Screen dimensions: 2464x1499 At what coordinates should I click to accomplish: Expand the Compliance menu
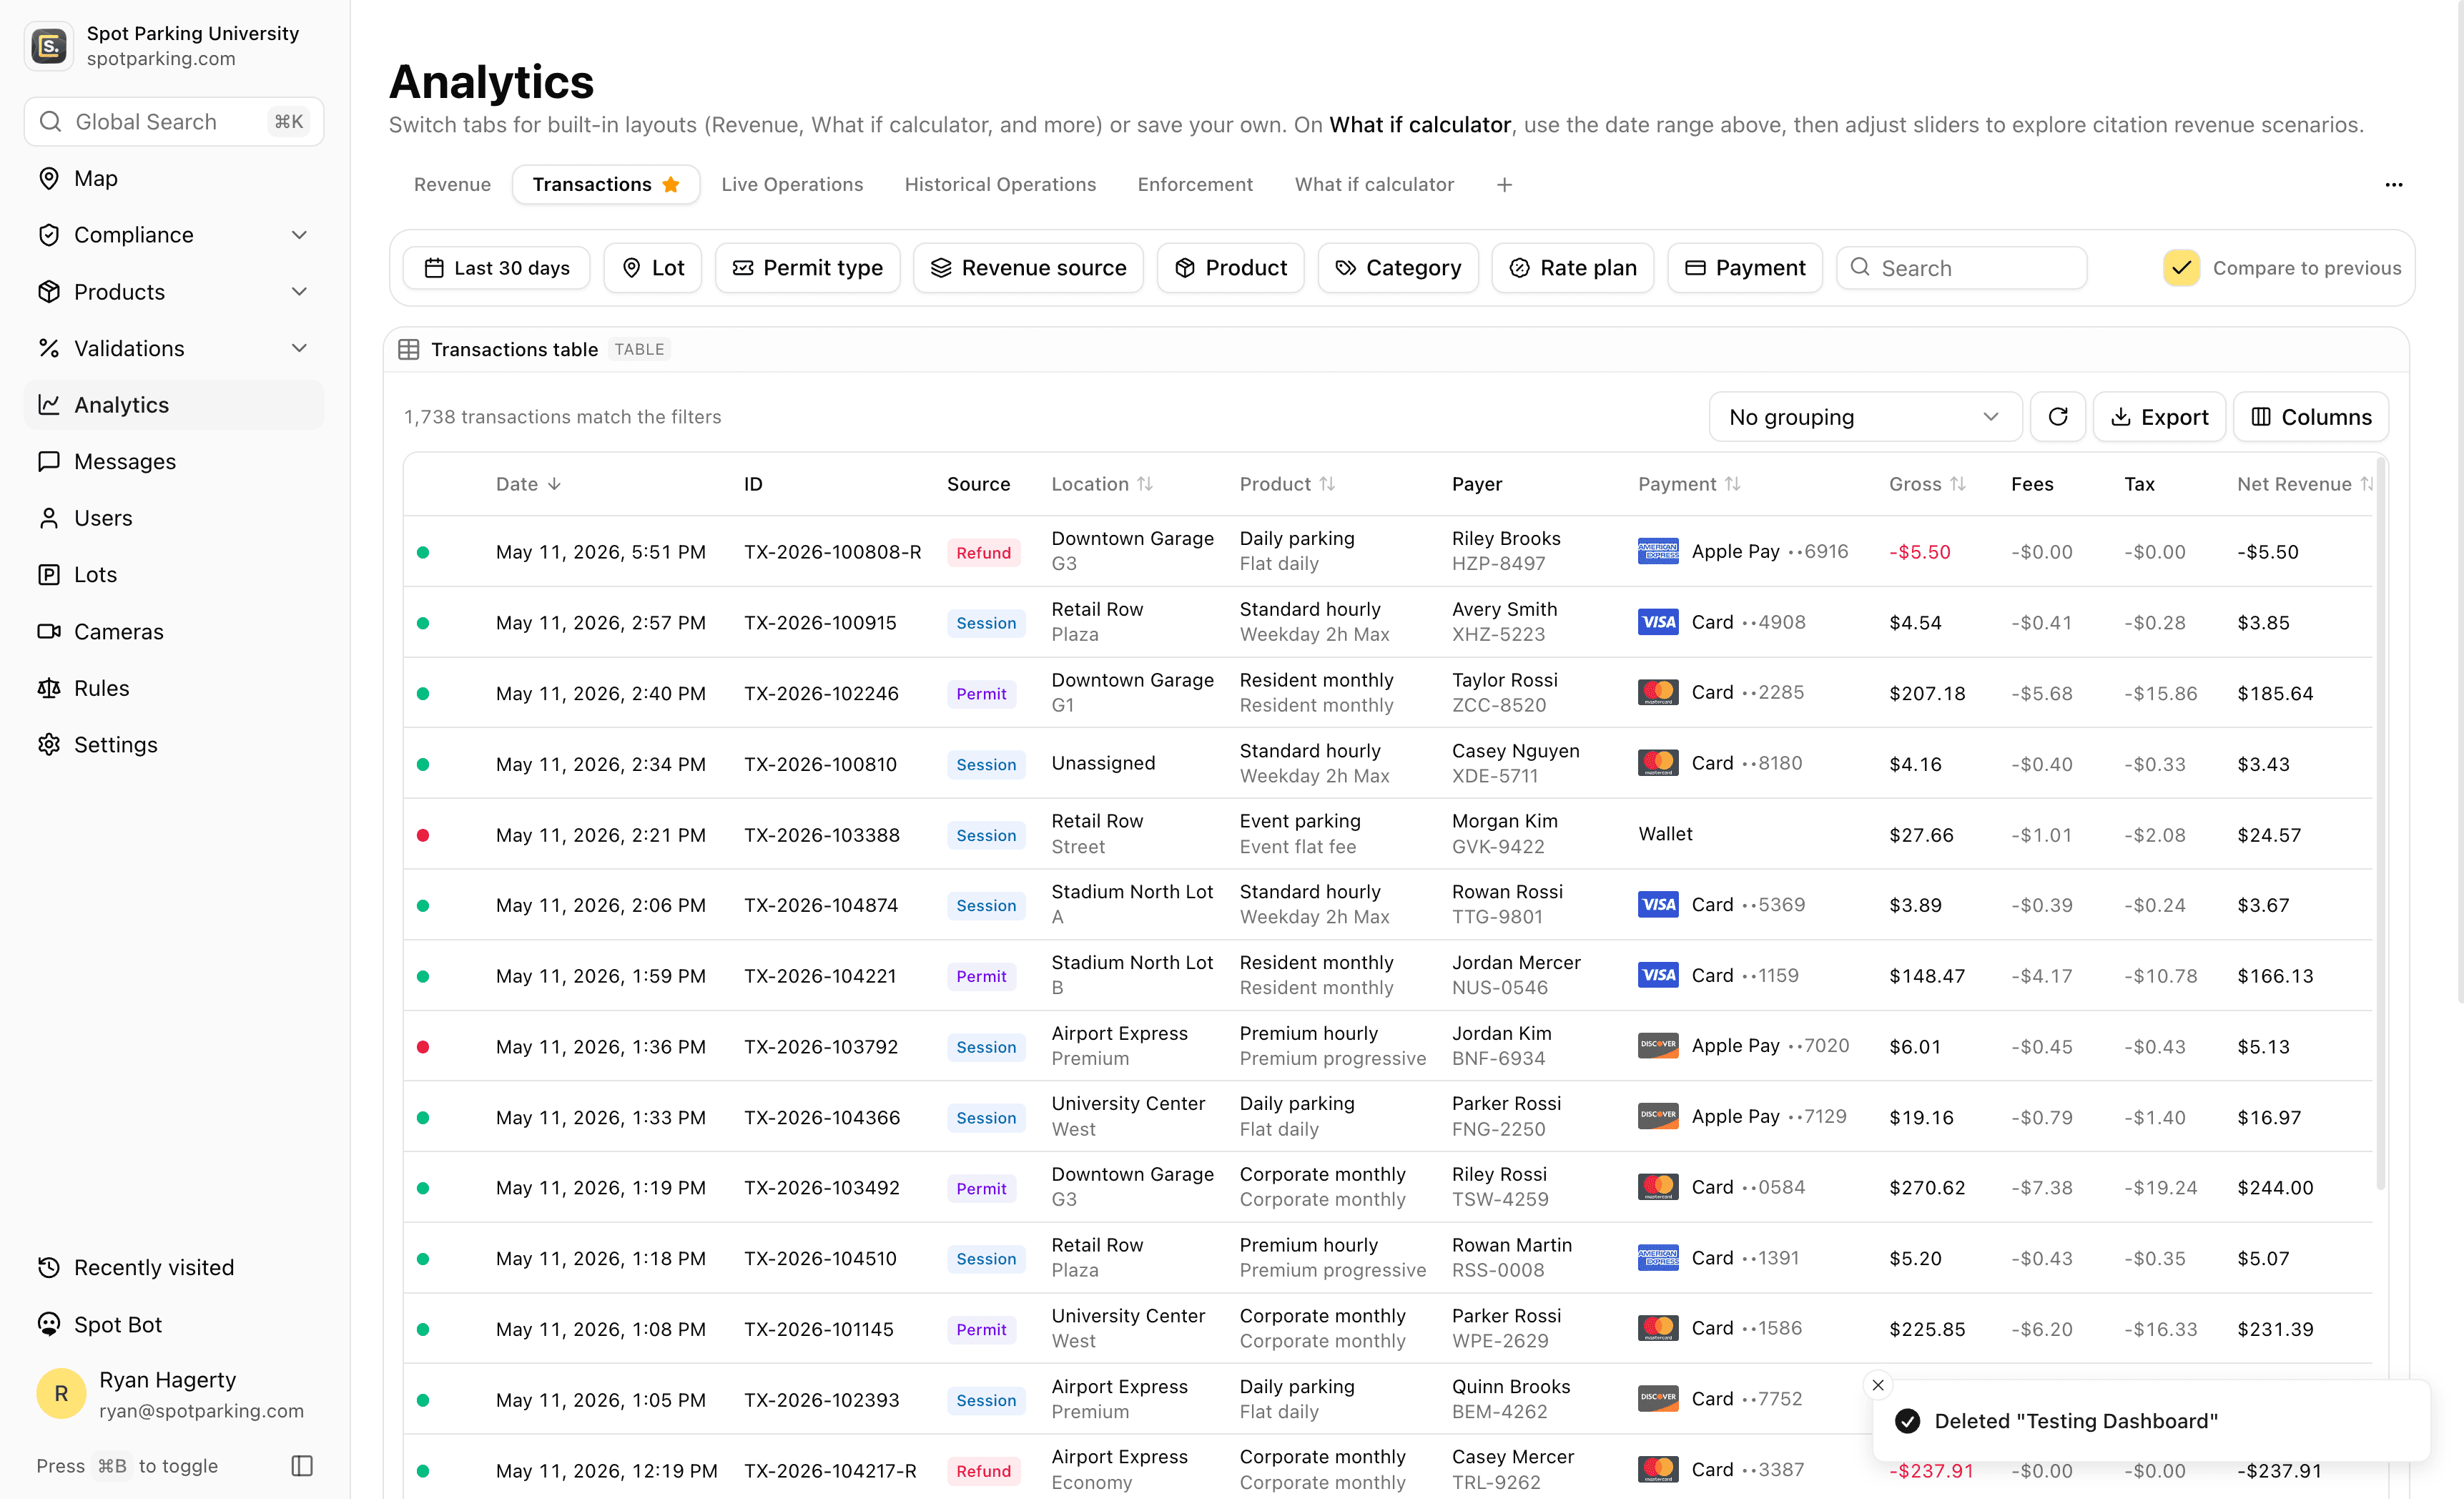173,235
